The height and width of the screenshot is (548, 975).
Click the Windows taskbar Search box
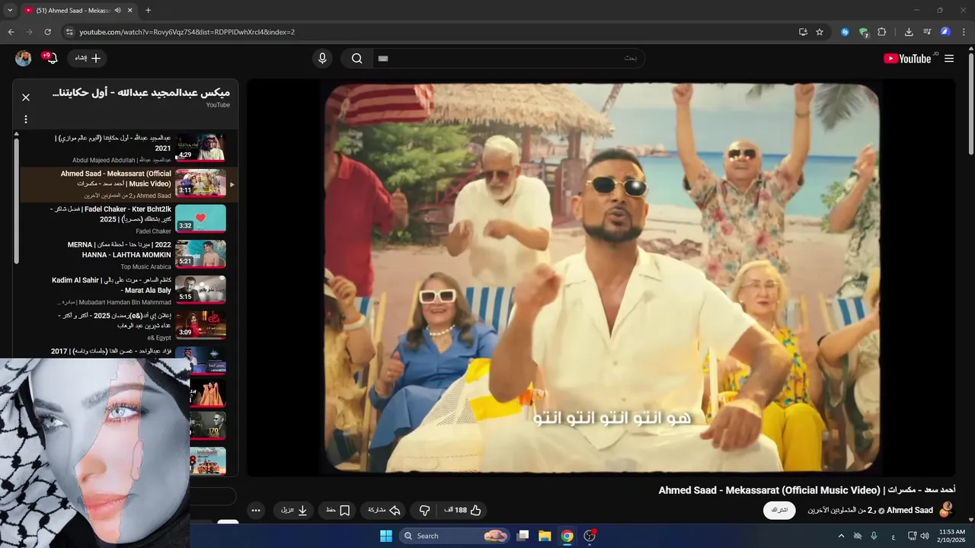point(456,536)
